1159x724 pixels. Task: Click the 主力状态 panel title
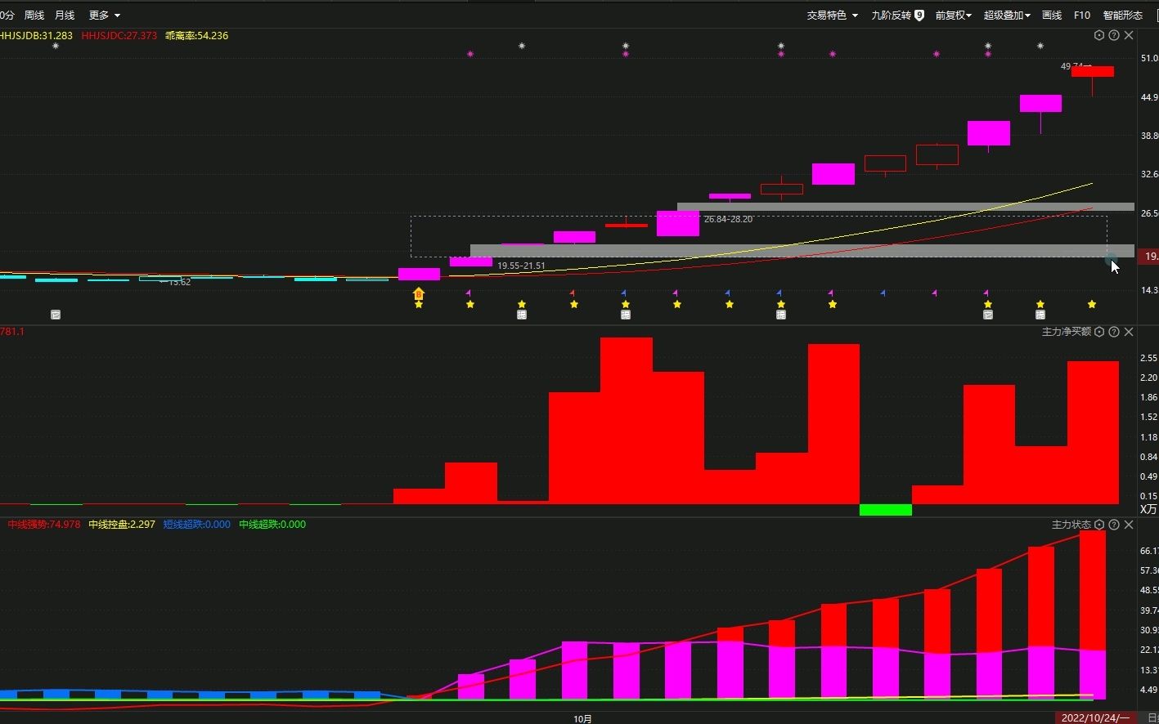click(x=1071, y=525)
